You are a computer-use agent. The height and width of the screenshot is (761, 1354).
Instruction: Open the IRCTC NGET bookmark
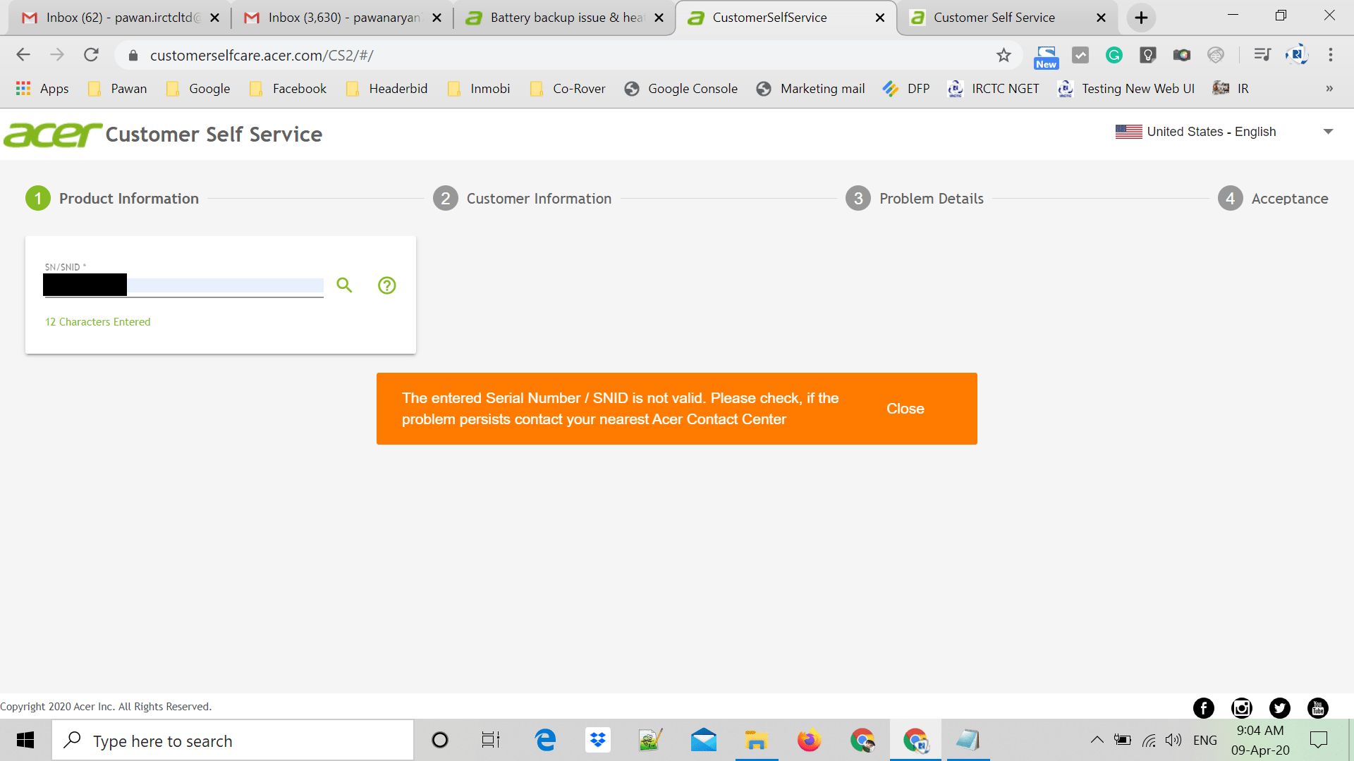pyautogui.click(x=994, y=89)
